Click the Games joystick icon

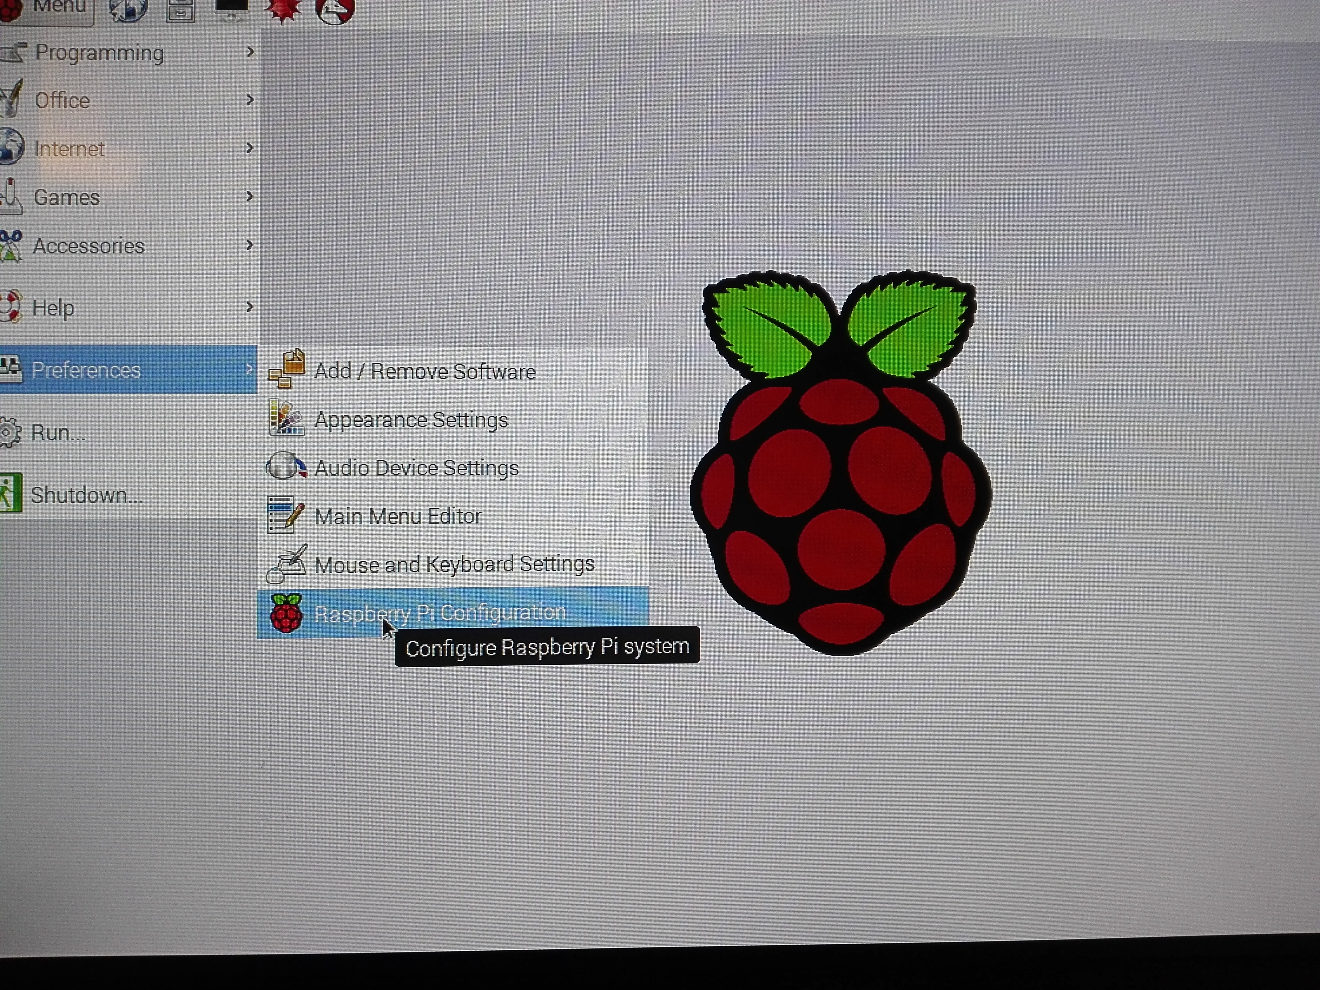[x=11, y=196]
